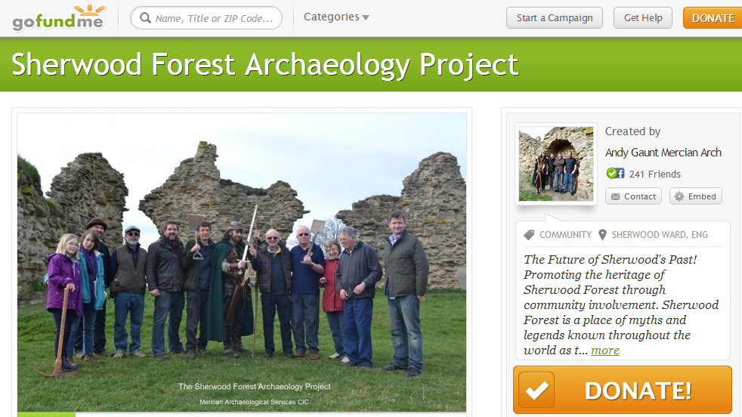Click the large DONATE! button
This screenshot has width=742, height=417.
[623, 390]
